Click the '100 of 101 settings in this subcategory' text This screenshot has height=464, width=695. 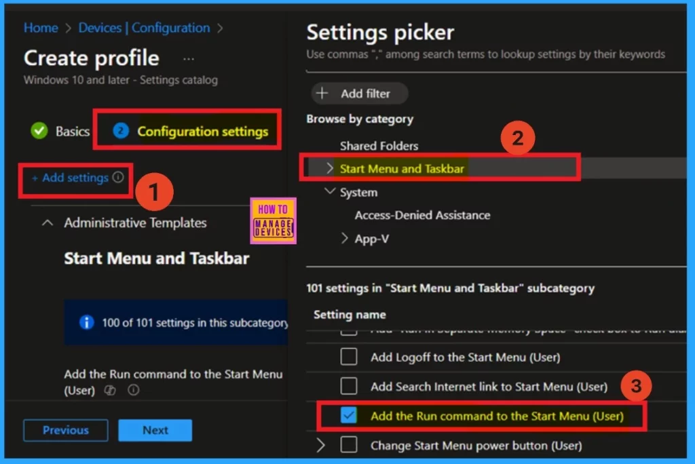pyautogui.click(x=195, y=323)
